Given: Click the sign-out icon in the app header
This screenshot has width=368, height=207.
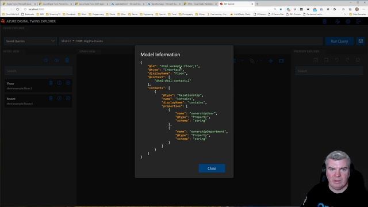Looking at the screenshot, I should 358,21.
